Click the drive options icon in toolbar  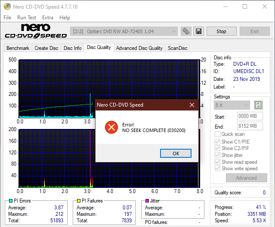[186, 31]
